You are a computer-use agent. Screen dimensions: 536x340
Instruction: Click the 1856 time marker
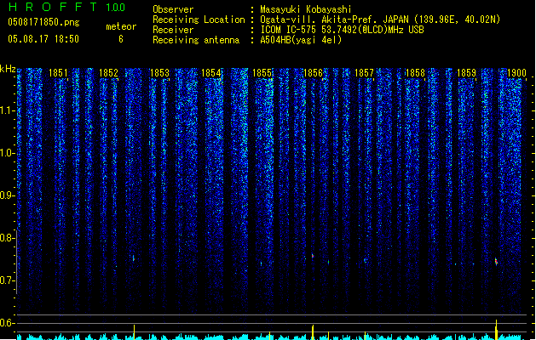tap(313, 72)
